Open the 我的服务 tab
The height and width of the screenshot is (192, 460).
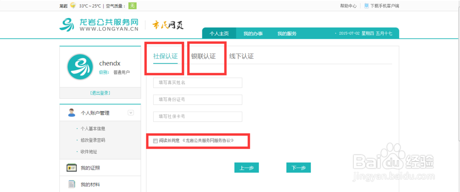click(287, 34)
